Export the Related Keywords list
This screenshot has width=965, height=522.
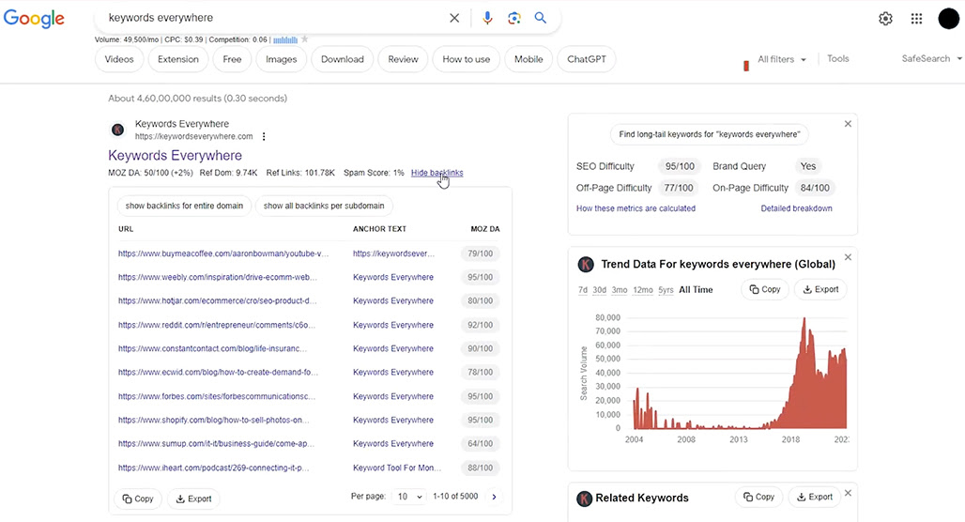814,497
